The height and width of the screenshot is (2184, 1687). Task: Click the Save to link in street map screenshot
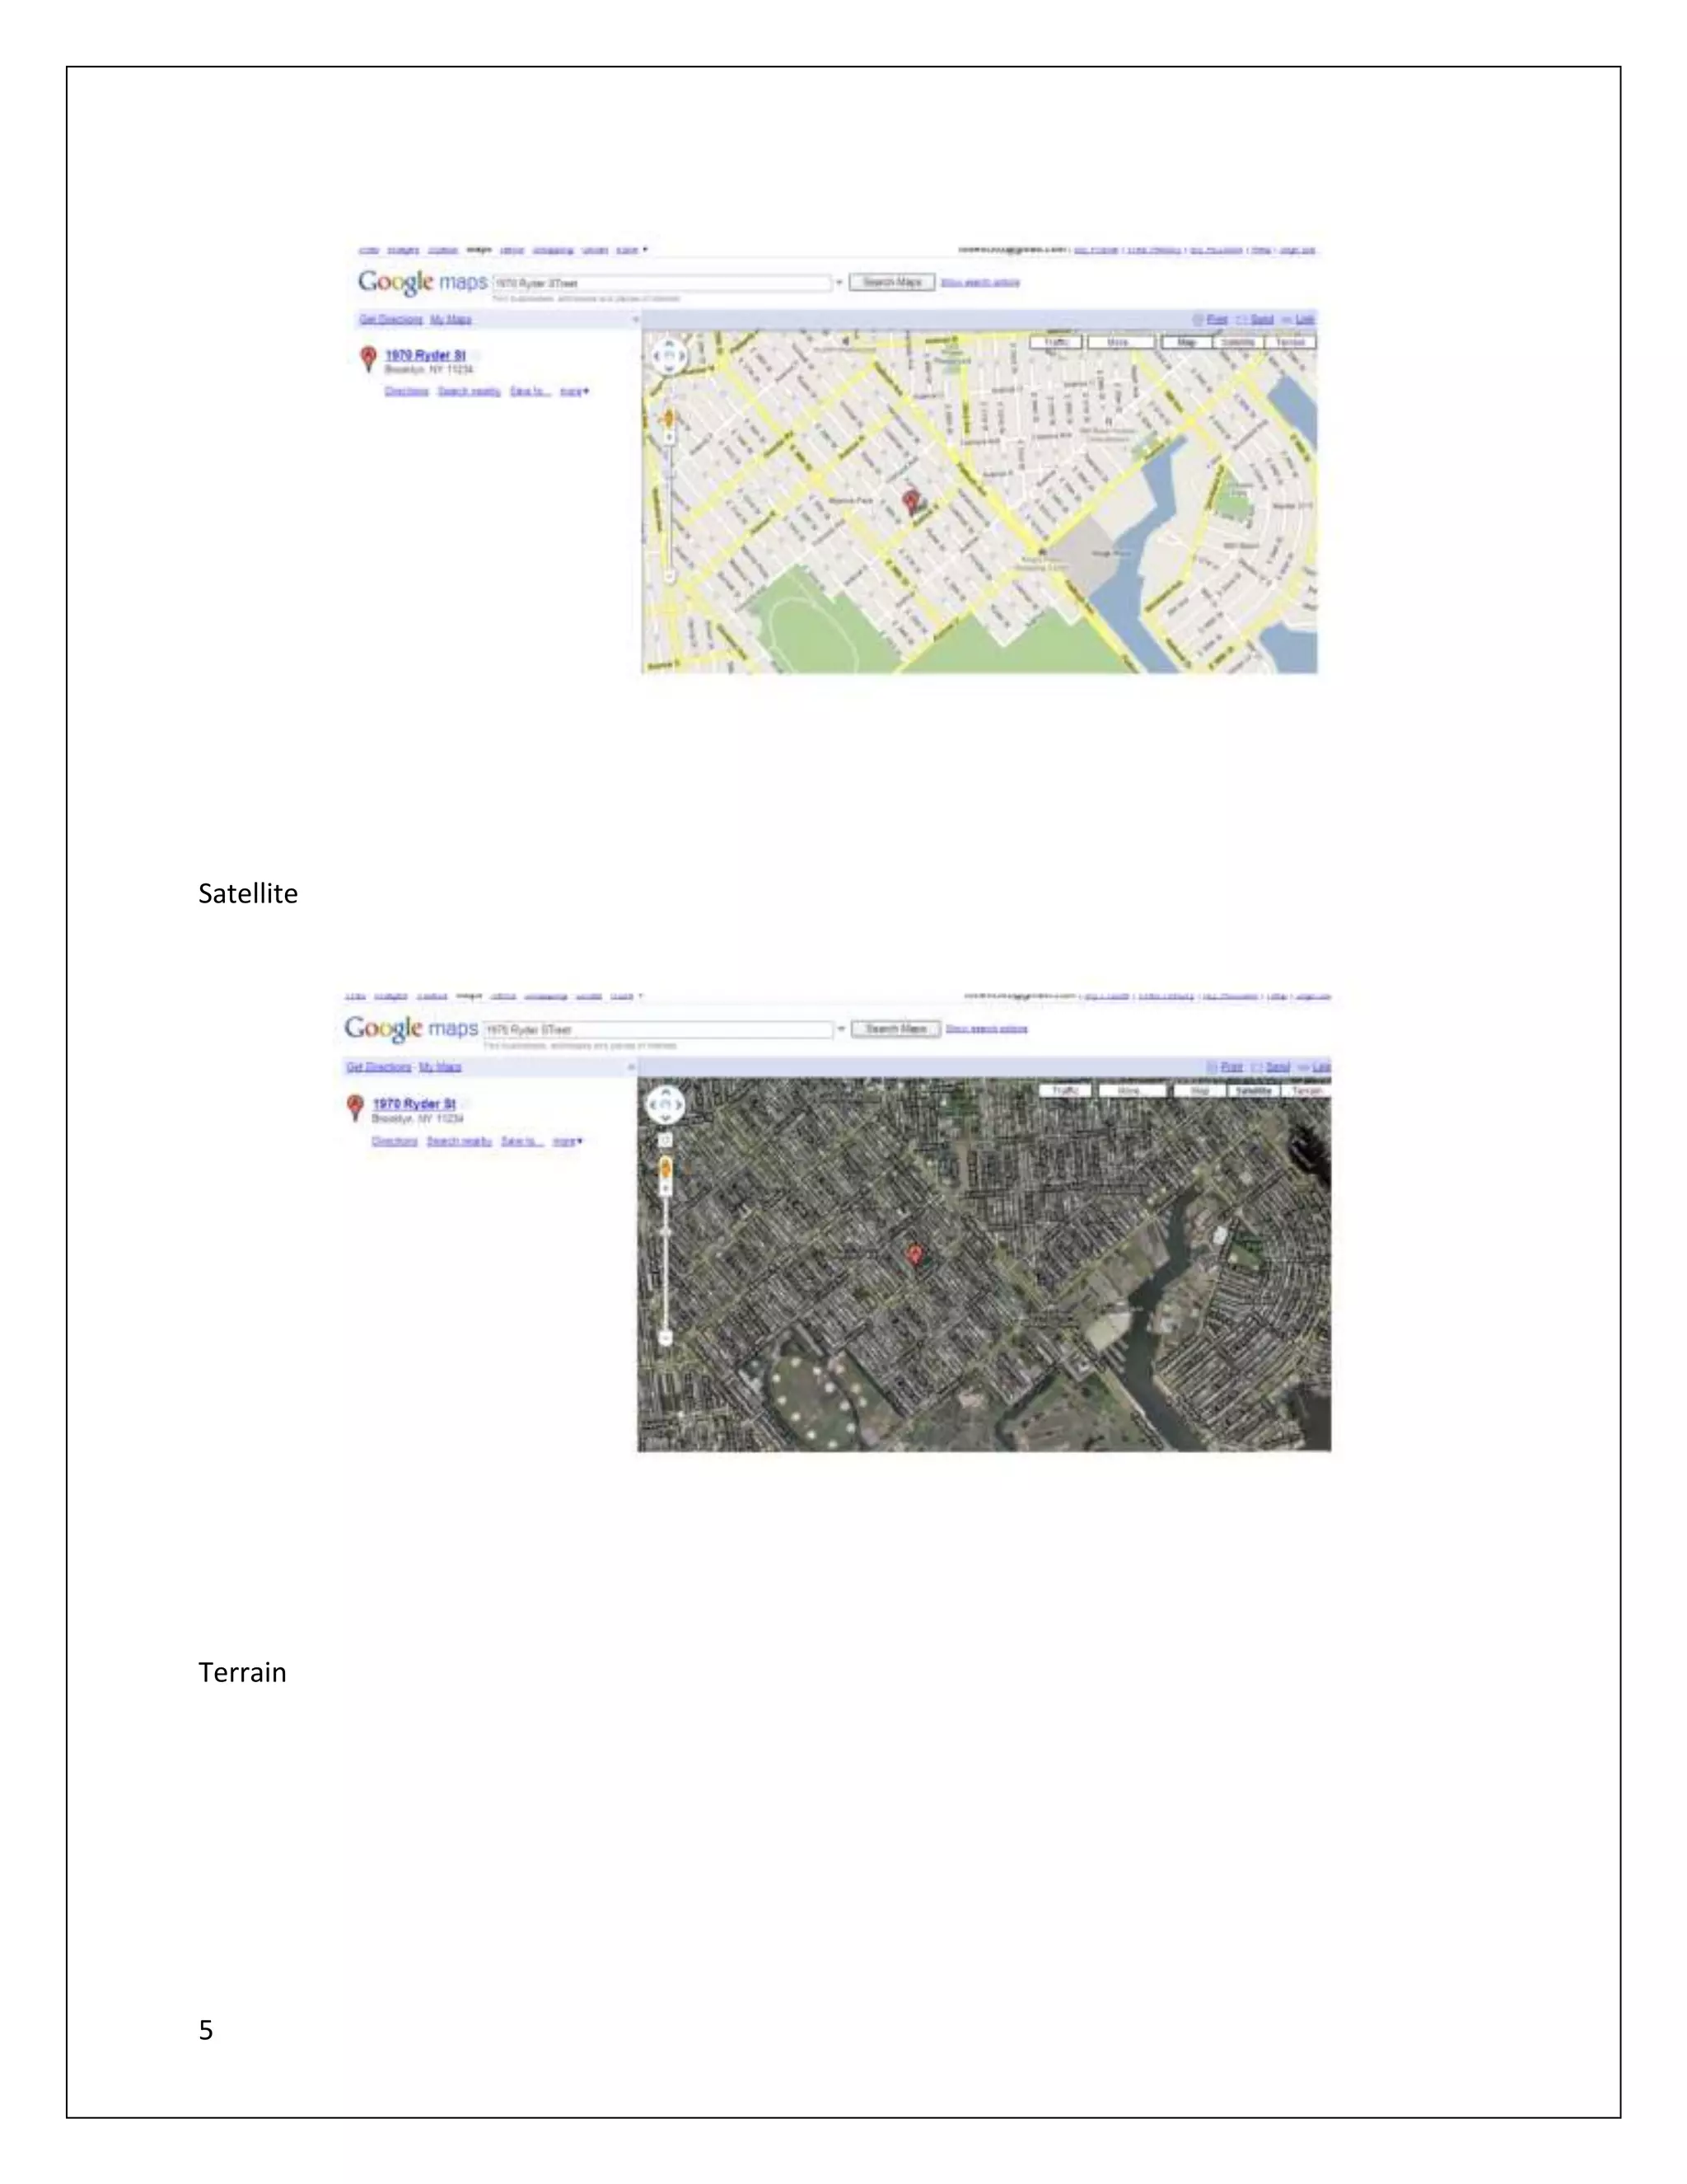click(530, 391)
